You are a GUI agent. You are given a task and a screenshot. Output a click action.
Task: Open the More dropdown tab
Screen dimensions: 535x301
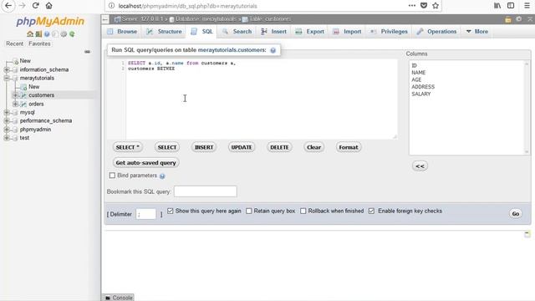[x=476, y=32]
